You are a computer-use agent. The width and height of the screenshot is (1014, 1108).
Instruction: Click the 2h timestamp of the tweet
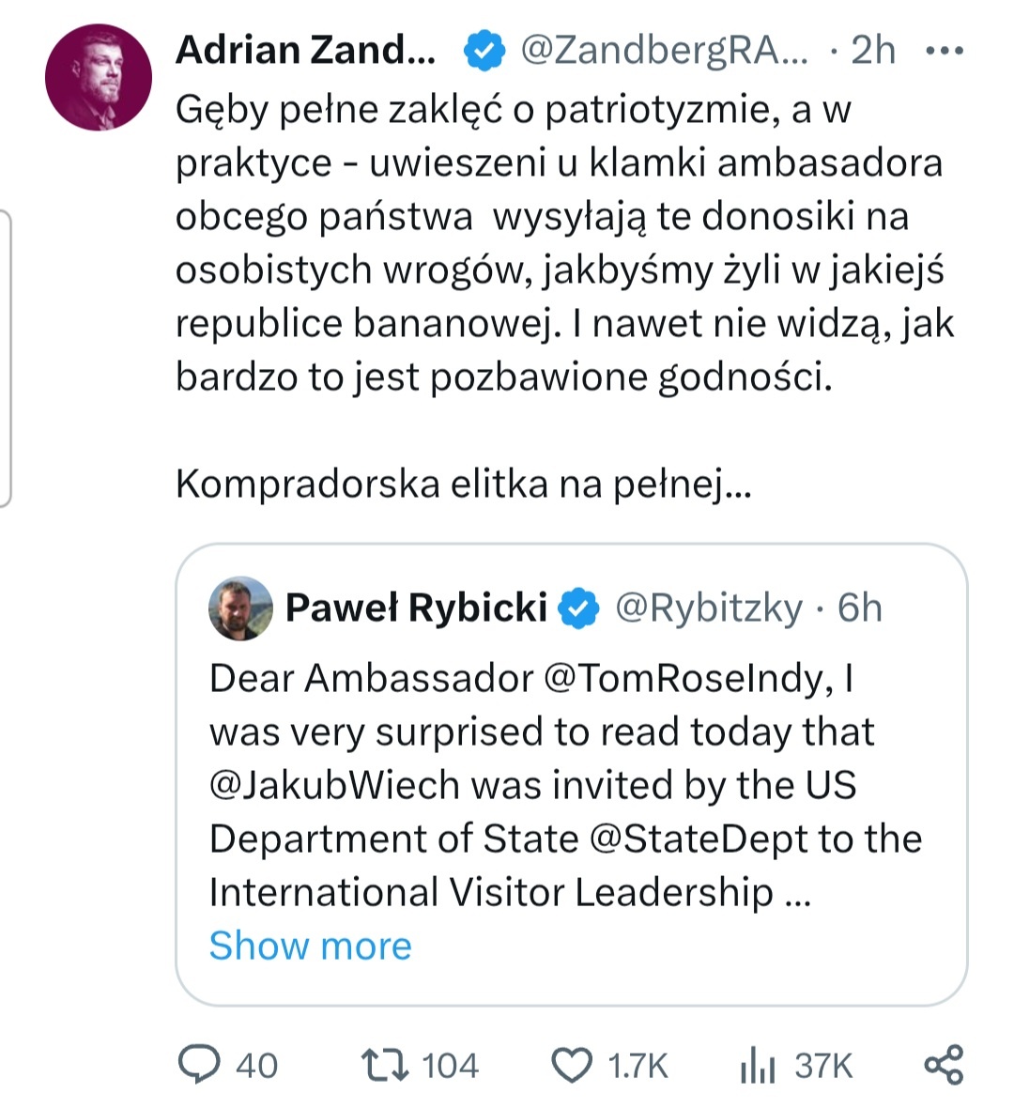pyautogui.click(x=873, y=51)
